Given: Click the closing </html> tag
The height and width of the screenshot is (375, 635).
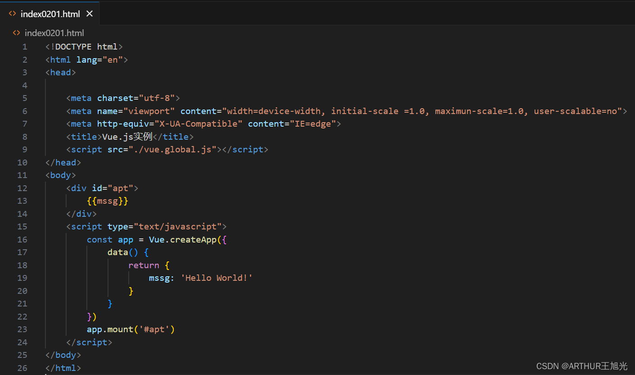Looking at the screenshot, I should pos(63,368).
